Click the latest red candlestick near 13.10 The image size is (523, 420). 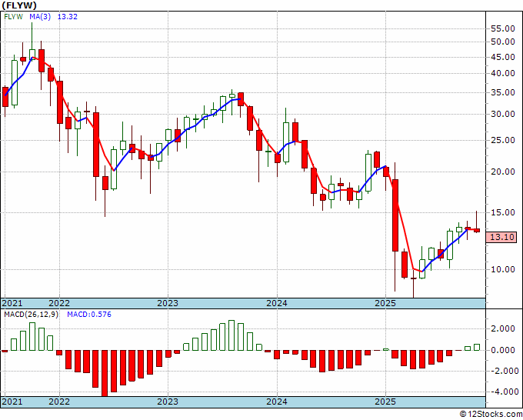pyautogui.click(x=477, y=230)
